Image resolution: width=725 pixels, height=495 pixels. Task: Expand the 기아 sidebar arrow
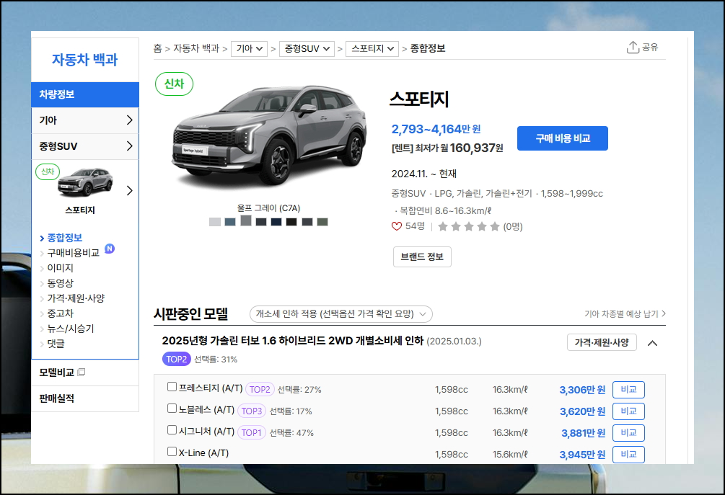[x=129, y=120]
